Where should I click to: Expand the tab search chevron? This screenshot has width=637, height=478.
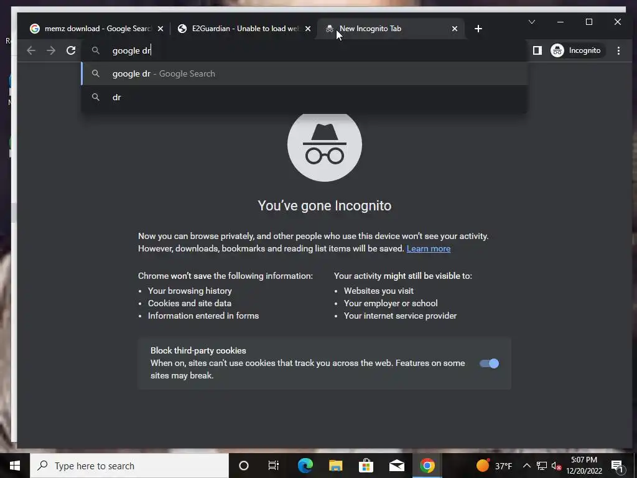(531, 22)
